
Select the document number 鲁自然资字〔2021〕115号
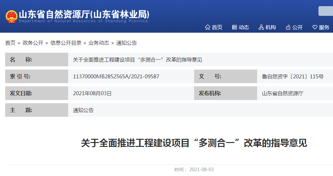click(293, 76)
